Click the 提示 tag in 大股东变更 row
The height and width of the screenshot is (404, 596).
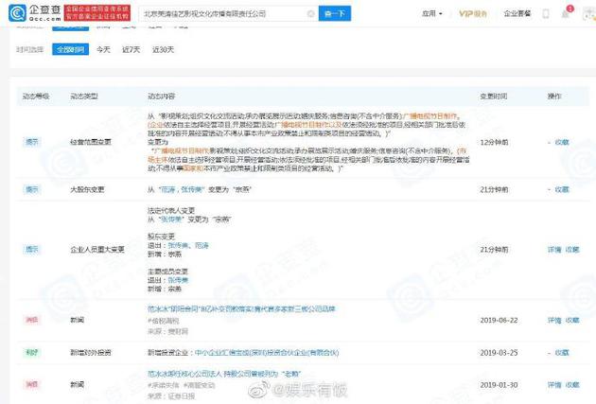tap(32, 189)
